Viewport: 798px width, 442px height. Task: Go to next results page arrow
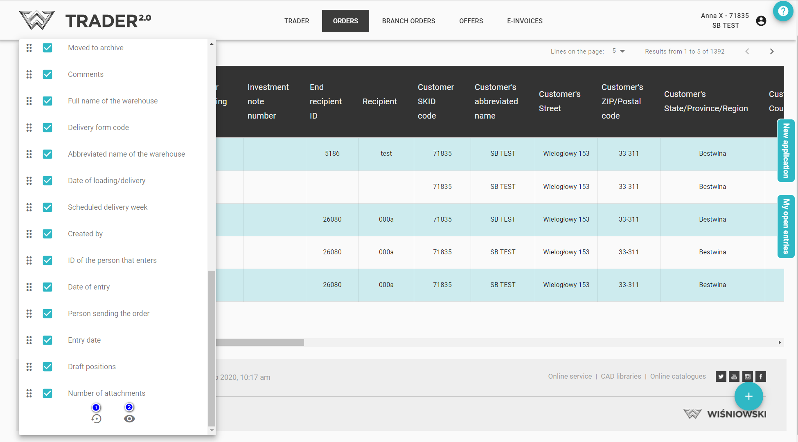(x=771, y=51)
